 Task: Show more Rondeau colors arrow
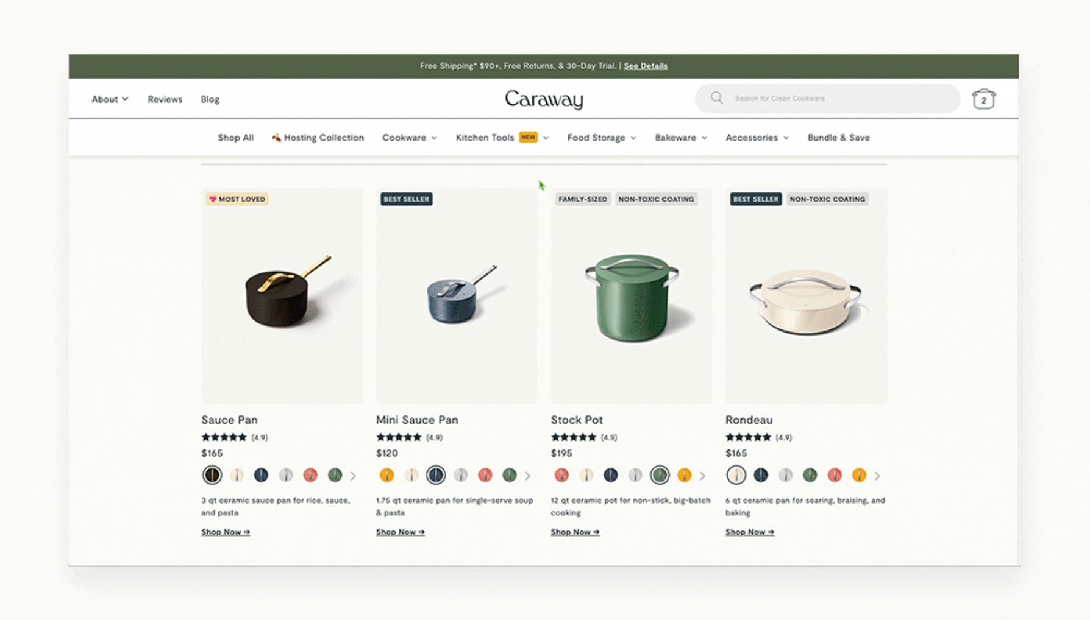point(877,476)
